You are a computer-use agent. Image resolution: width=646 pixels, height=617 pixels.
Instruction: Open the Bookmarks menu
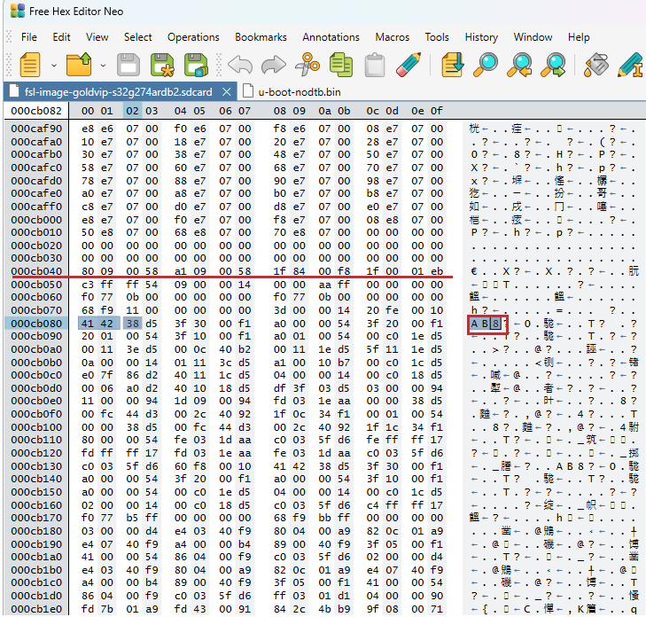261,37
